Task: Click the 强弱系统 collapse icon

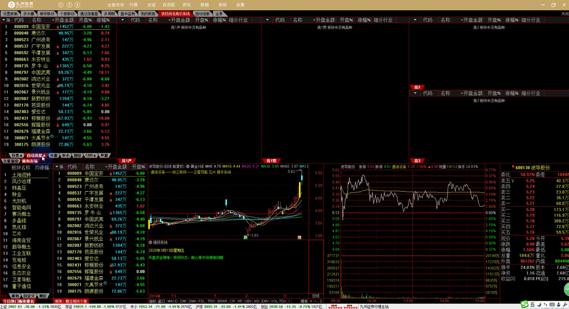Action: pos(150,242)
